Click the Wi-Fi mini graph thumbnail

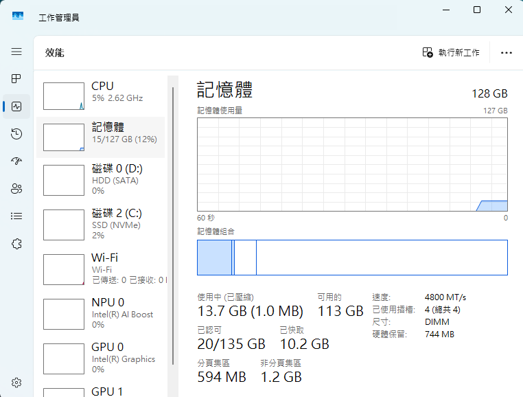[64, 269]
